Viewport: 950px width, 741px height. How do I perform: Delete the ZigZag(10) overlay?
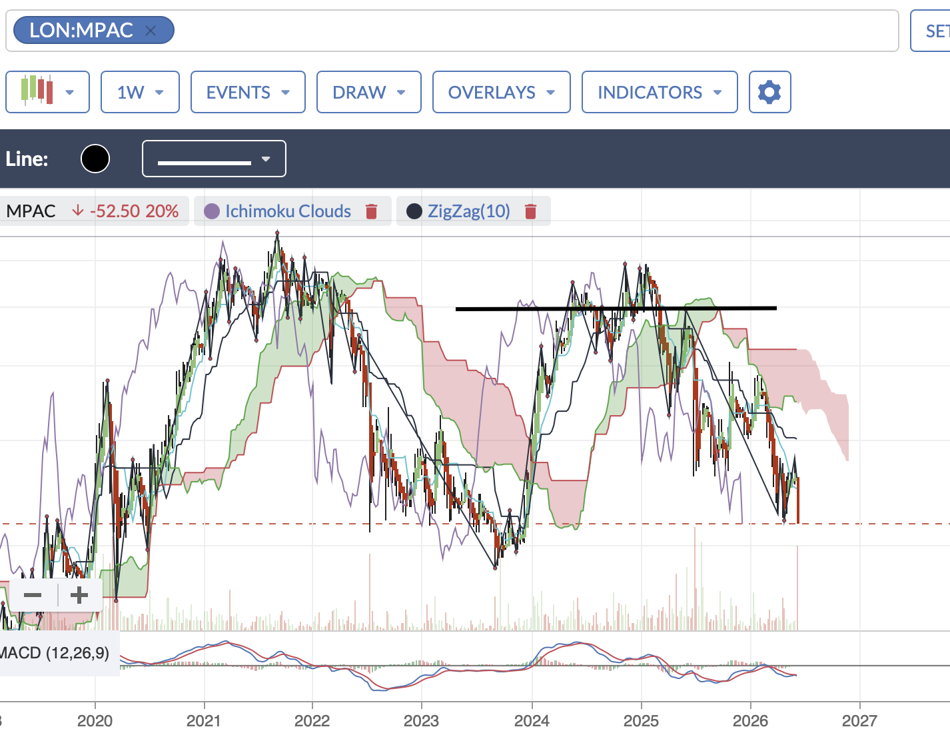coord(530,211)
